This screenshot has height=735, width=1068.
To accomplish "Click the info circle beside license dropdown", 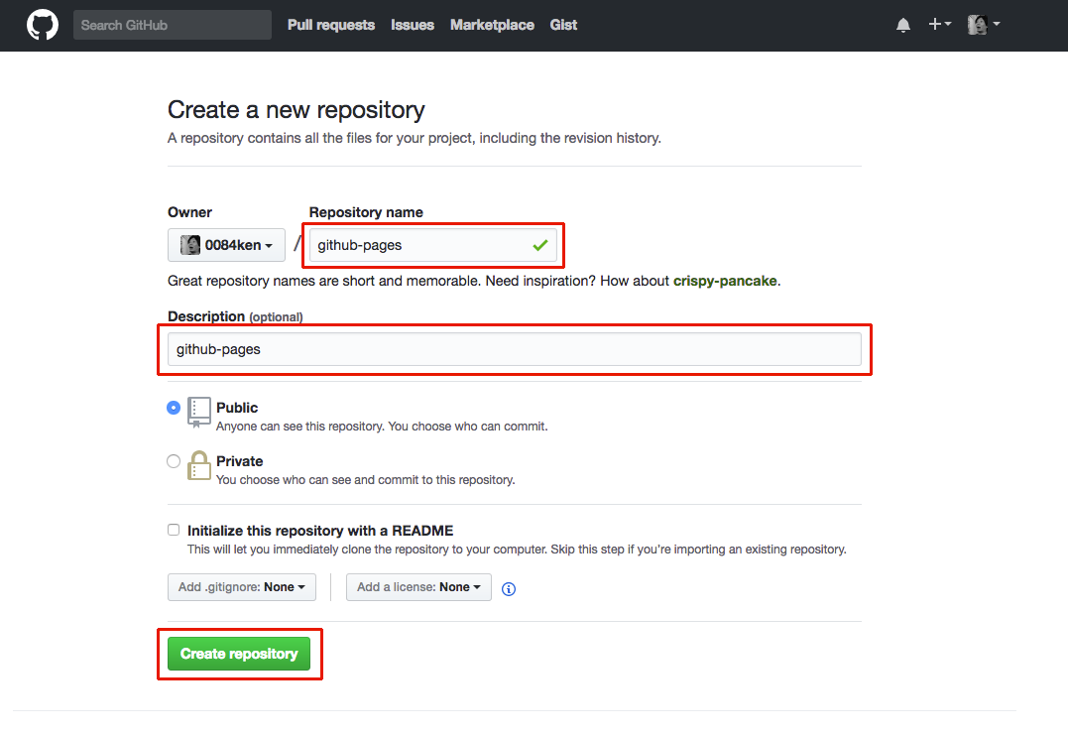I will pyautogui.click(x=508, y=589).
